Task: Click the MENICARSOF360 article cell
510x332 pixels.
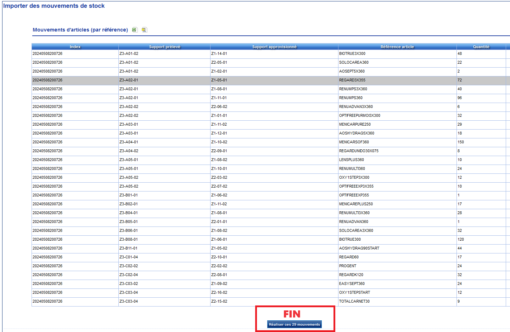Action: pos(354,142)
